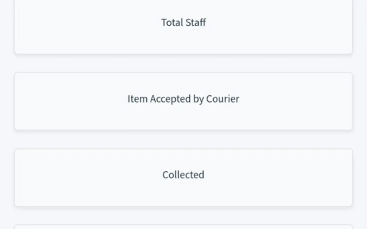Click the "Total Staff" label text
The width and height of the screenshot is (367, 229).
(183, 22)
